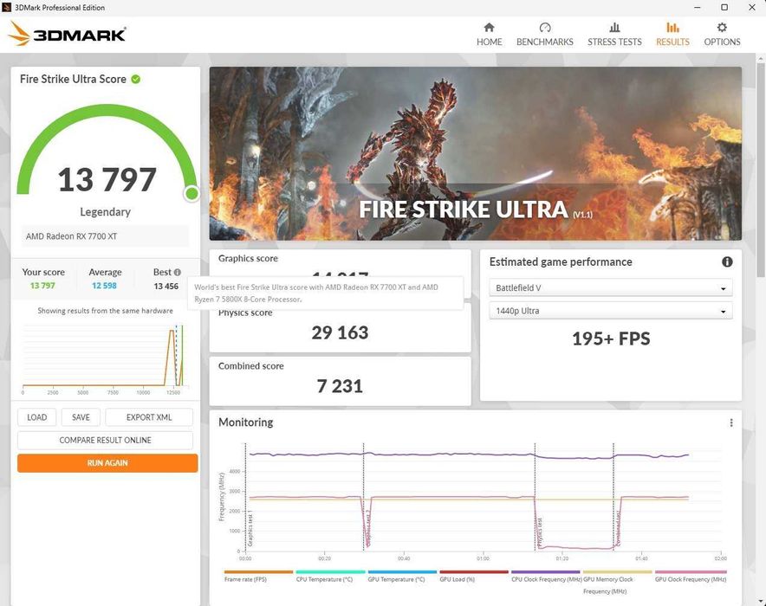Viewport: 766px width, 606px height.
Task: Go to the Benchmarks tab
Action: pyautogui.click(x=545, y=35)
